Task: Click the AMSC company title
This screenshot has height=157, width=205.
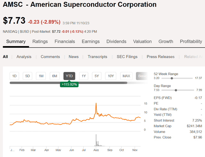Action: [80, 4]
